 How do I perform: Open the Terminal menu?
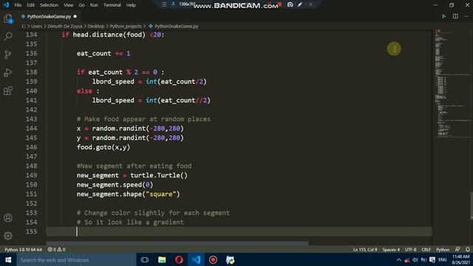coord(112,5)
